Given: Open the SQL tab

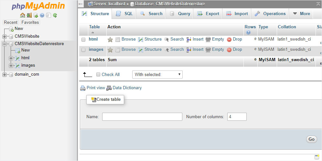Looking at the screenshot, I should tap(124, 14).
